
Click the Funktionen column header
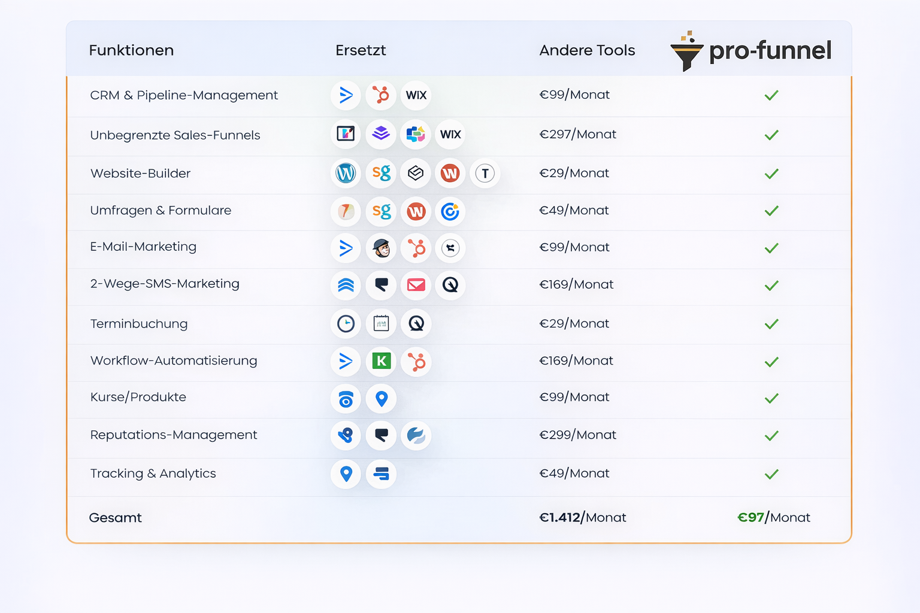tap(131, 50)
